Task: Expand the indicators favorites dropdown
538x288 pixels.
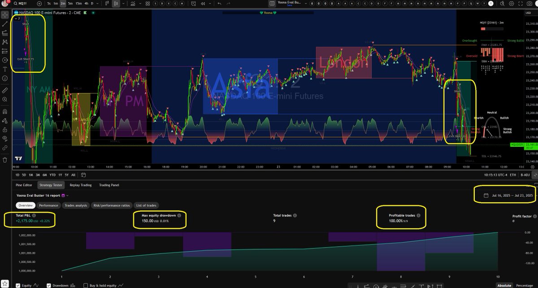Action: [140, 4]
